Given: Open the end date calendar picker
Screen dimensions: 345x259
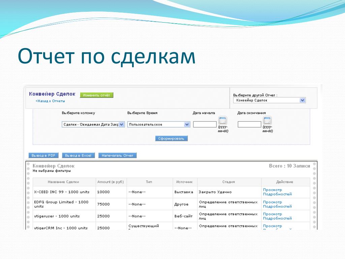Looking at the screenshot, I should point(267,120).
